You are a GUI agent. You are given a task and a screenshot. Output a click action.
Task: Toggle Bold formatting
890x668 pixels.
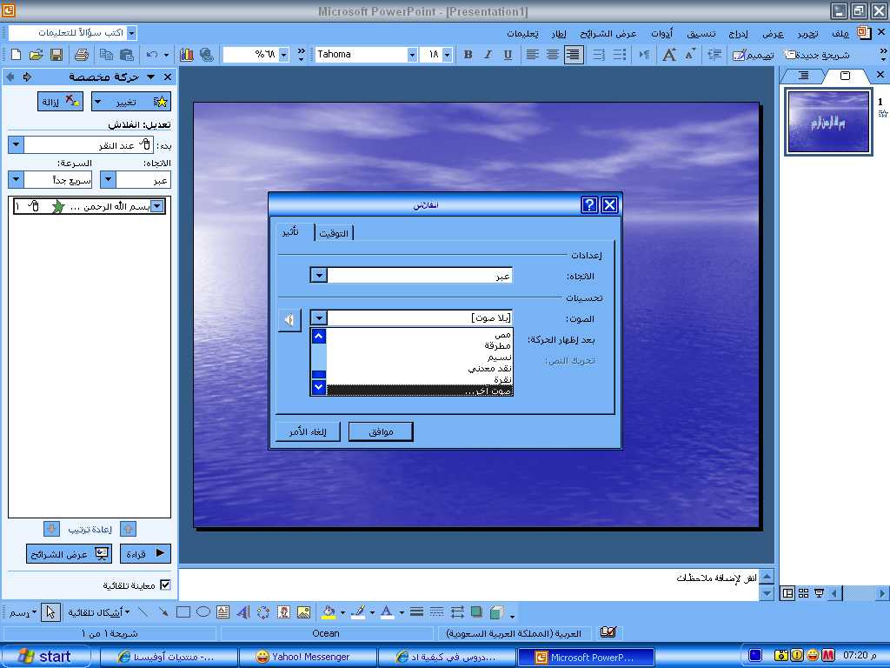pyautogui.click(x=468, y=55)
